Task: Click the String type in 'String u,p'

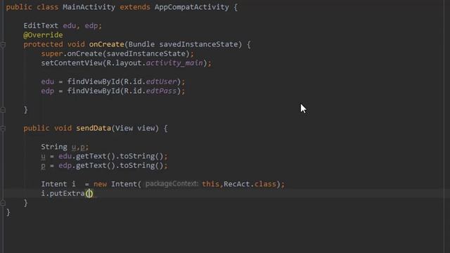Action: pyautogui.click(x=54, y=147)
